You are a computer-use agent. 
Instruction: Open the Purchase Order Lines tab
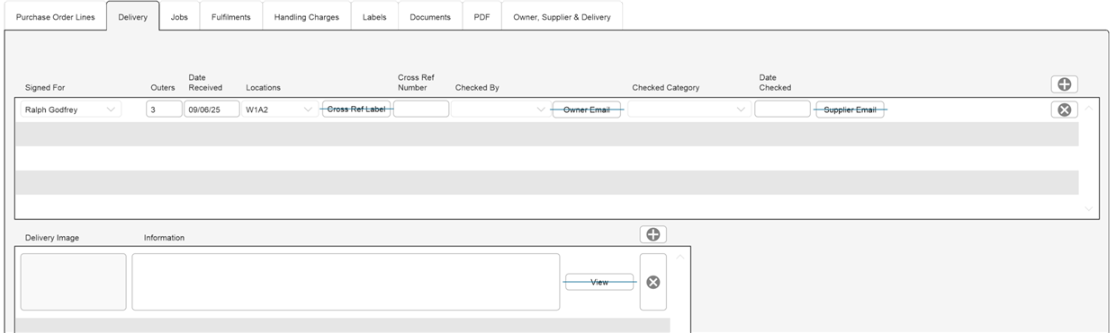pyautogui.click(x=56, y=17)
